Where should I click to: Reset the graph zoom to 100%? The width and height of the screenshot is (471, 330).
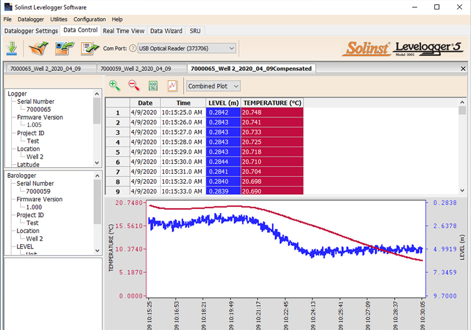153,85
